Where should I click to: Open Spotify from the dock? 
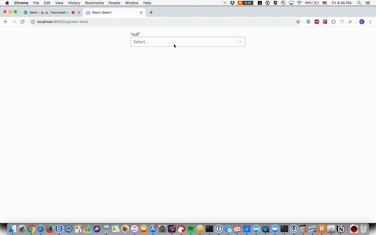point(190,229)
